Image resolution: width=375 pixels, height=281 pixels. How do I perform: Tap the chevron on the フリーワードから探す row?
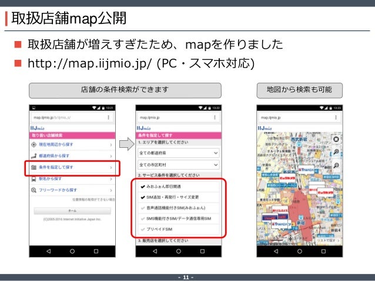[111, 190]
